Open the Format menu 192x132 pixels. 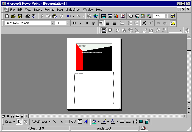click(x=49, y=10)
